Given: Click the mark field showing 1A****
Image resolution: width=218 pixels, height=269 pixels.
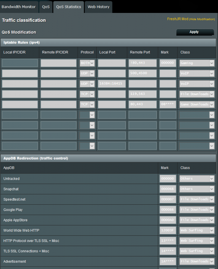Looking at the screenshot, I should click(x=168, y=262).
